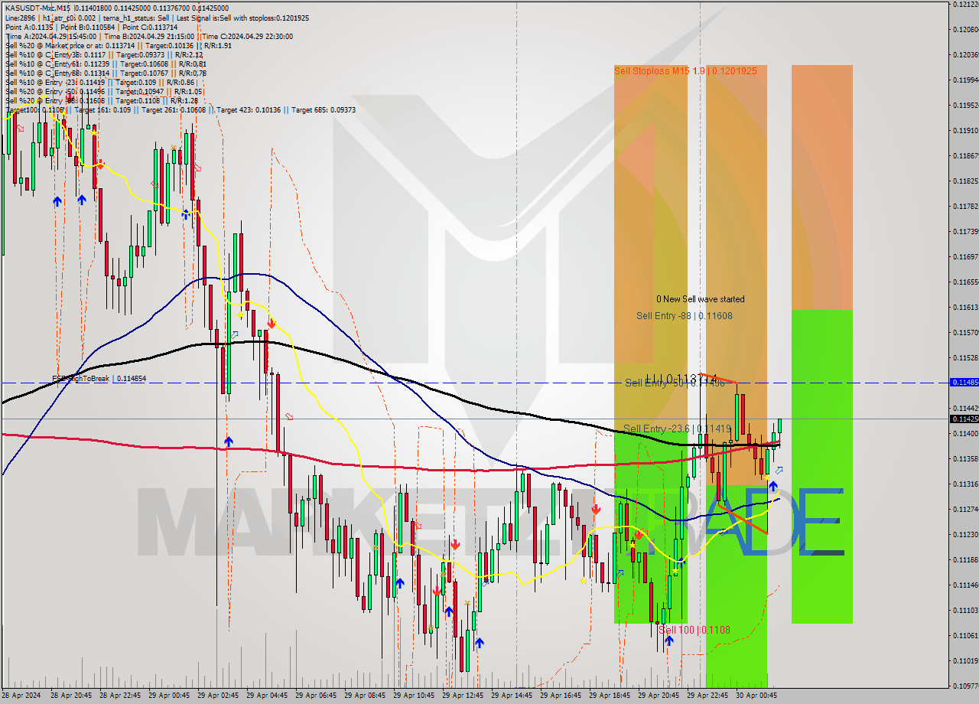Select the 'Sell Entry -88 | 0.11608' label

coord(684,315)
